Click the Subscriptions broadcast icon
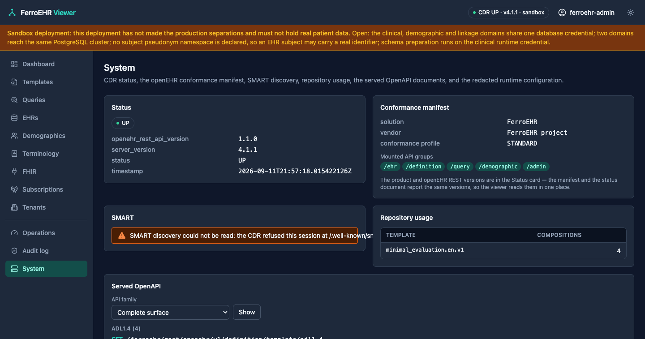The height and width of the screenshot is (339, 645). (x=14, y=189)
